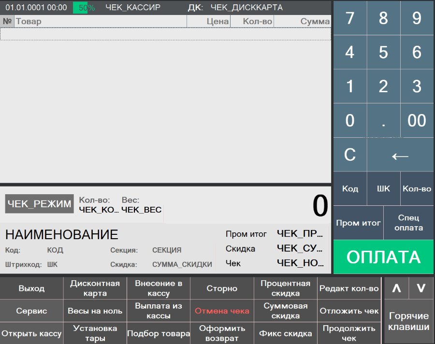Image resolution: width=435 pixels, height=344 pixels.
Task: Tap the decimal point key
Action: tap(383, 120)
